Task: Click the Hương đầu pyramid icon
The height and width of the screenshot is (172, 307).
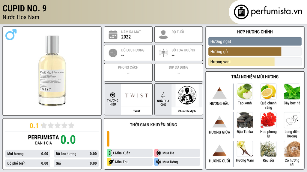Action: coord(219,93)
